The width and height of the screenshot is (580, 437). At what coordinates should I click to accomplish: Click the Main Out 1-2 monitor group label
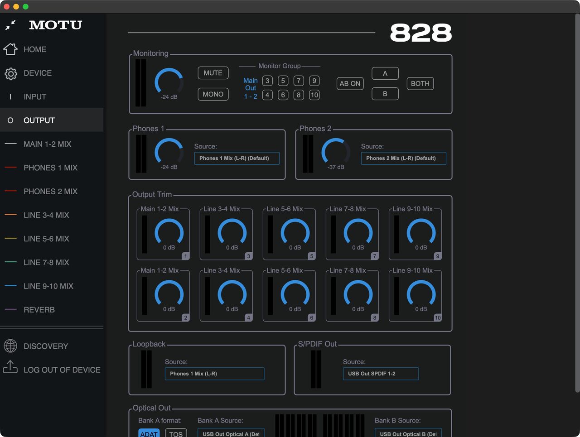coord(251,88)
